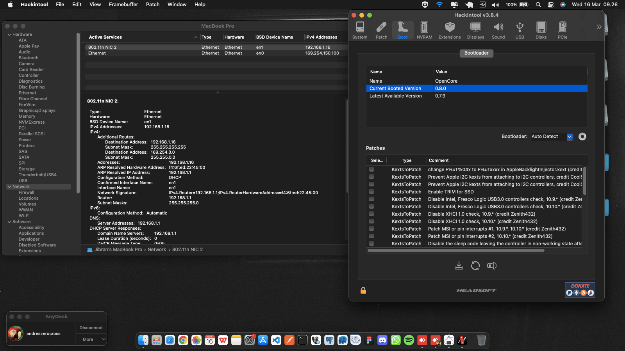Viewport: 625px width, 351px height.
Task: Collapse the Software section in the sidebar
Action: click(x=9, y=222)
